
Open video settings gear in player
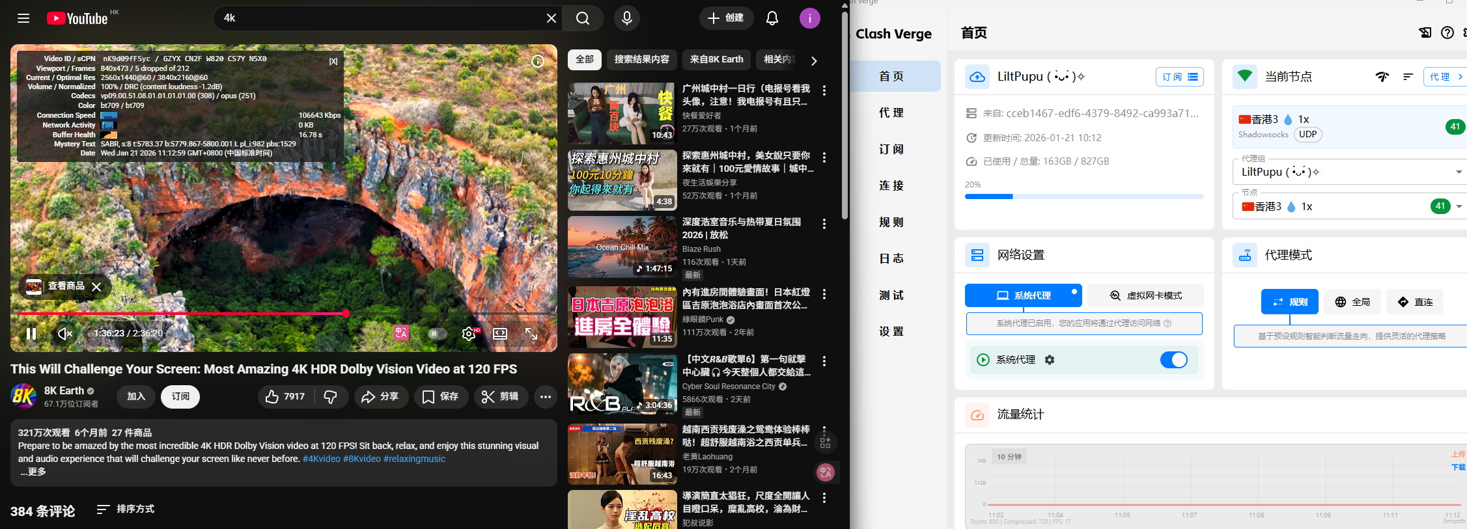[468, 334]
